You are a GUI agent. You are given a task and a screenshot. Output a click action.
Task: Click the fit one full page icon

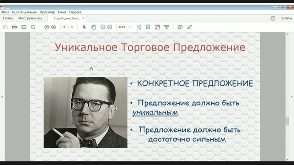click(x=148, y=27)
